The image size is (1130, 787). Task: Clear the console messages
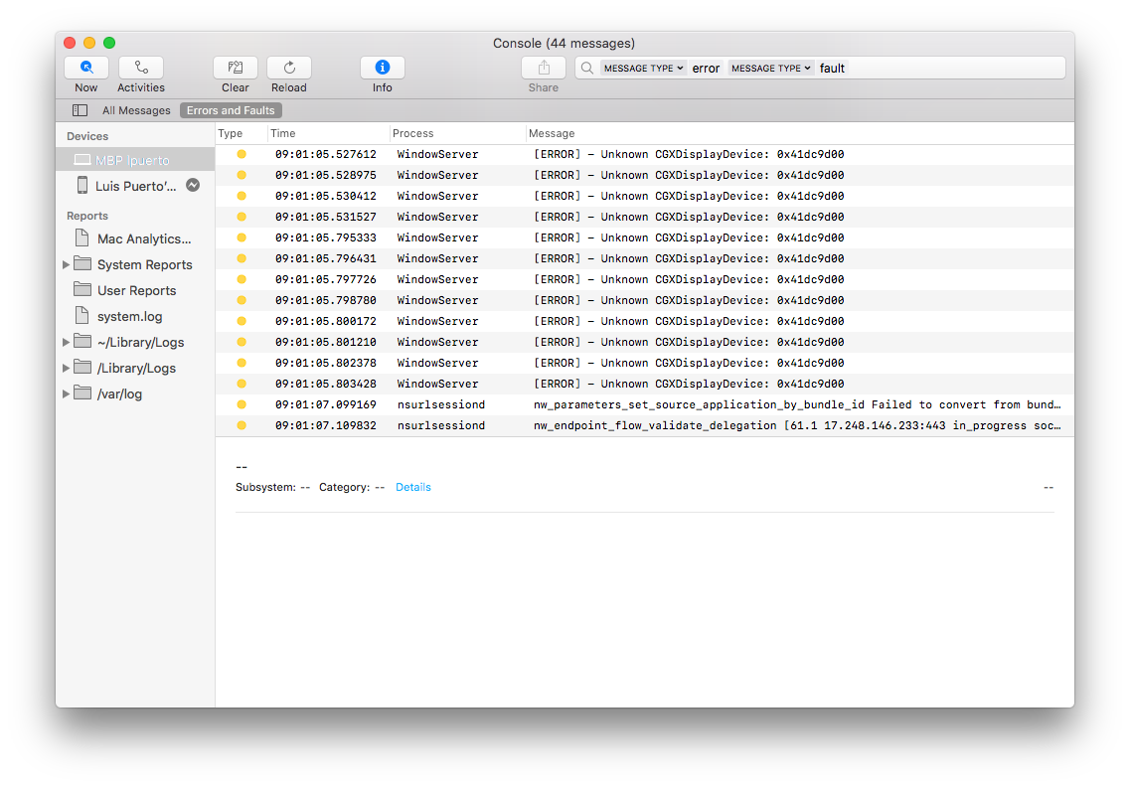[235, 68]
